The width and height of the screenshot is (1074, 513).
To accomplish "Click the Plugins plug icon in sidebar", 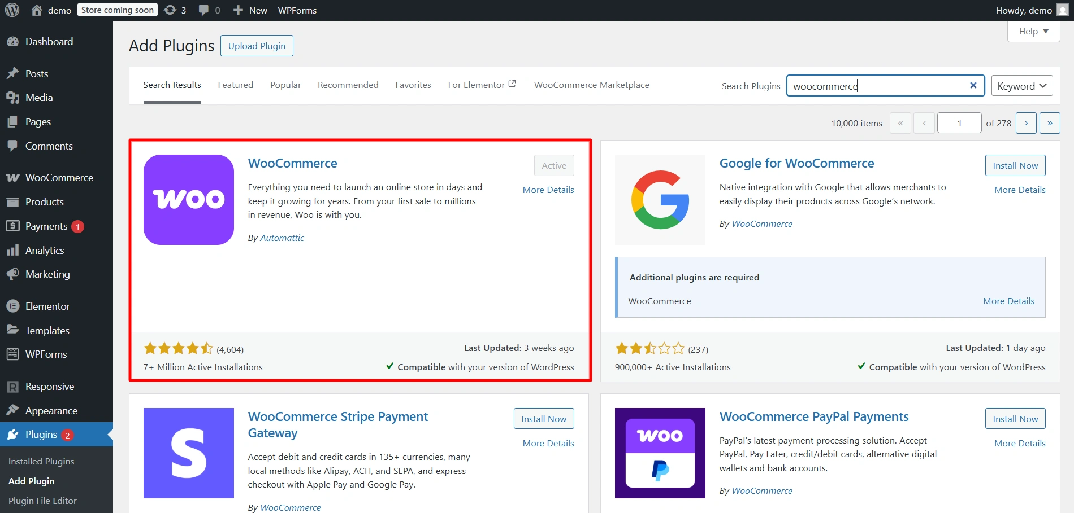I will (x=12, y=435).
